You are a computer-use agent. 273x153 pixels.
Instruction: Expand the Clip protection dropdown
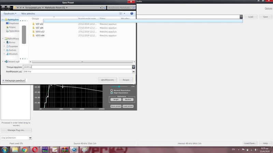pyautogui.click(x=30, y=138)
